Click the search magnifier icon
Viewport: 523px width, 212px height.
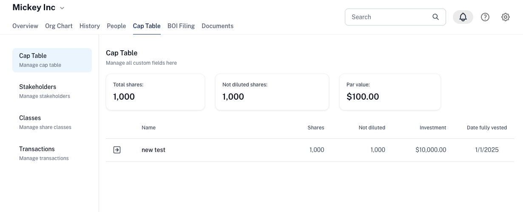(x=435, y=17)
